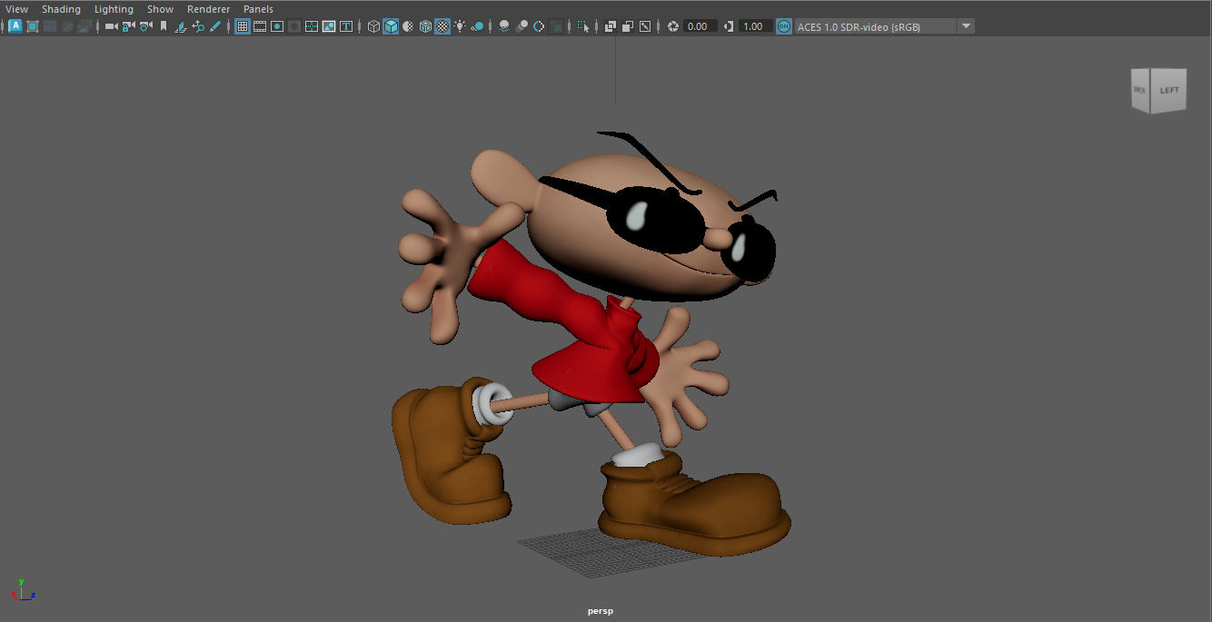Enable Wireframe on Shaded icon

pyautogui.click(x=425, y=26)
